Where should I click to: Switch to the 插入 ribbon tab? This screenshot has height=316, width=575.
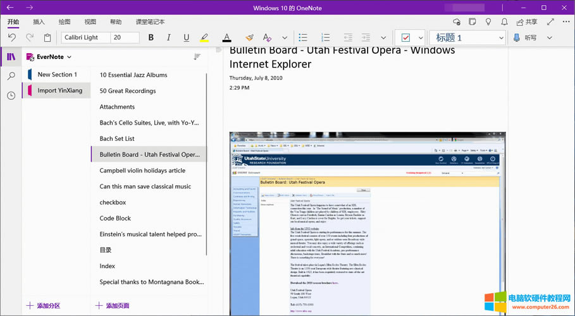click(x=39, y=21)
